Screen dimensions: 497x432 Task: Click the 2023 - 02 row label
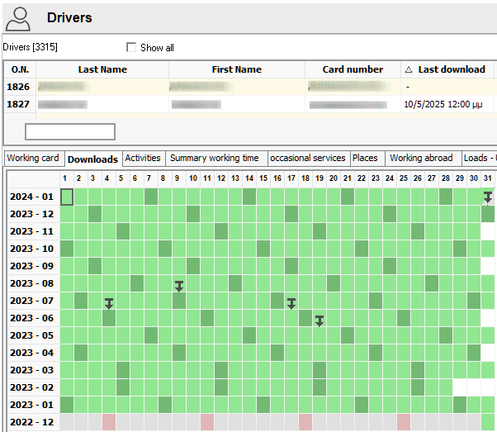(x=31, y=387)
